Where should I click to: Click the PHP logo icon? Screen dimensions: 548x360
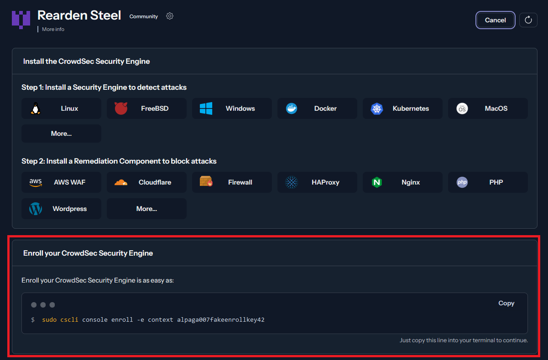(462, 182)
